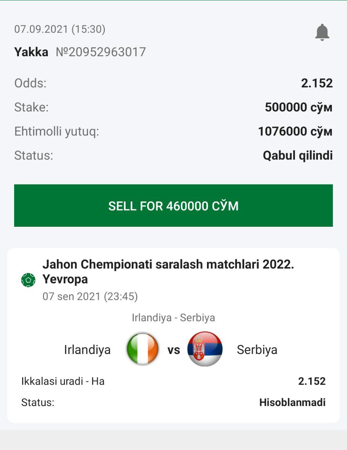Tap the Qabul qilindi status

297,155
